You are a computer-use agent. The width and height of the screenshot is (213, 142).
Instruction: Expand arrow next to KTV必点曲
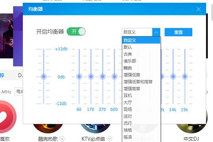tap(110, 139)
